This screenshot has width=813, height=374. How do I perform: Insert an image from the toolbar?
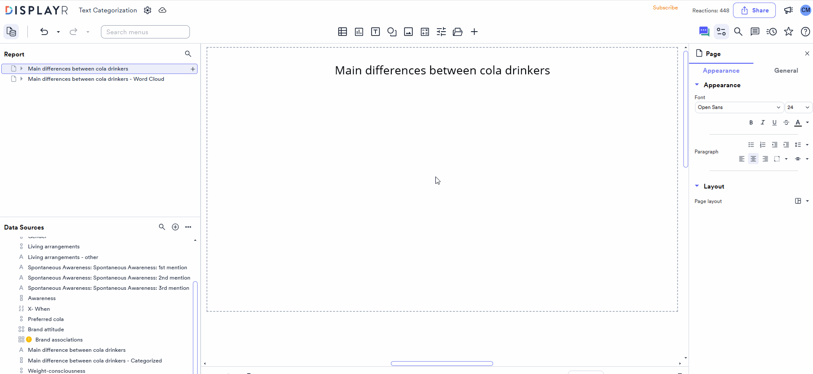pyautogui.click(x=408, y=32)
